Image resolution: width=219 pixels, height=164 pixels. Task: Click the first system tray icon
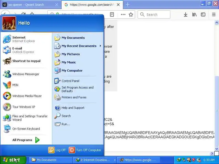pos(178,160)
